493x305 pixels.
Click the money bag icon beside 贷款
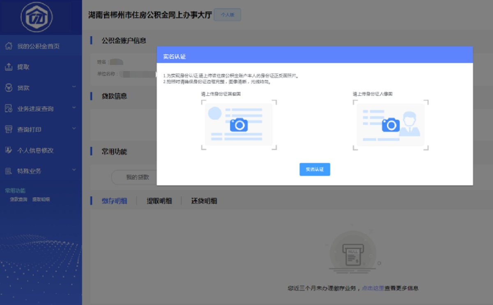(8, 88)
